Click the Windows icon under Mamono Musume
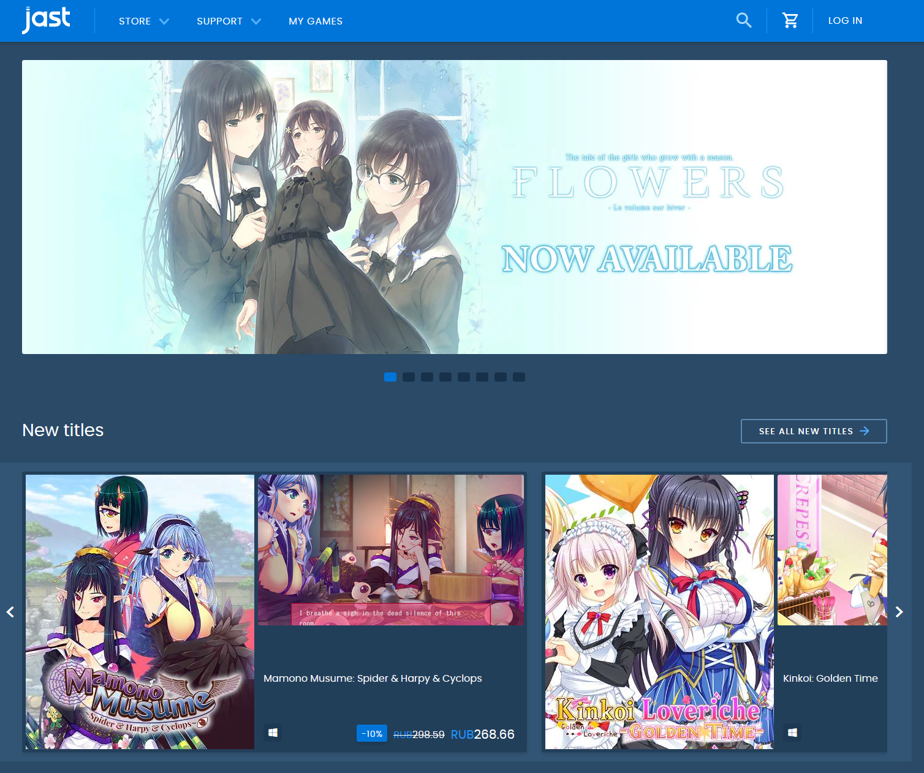This screenshot has width=924, height=773. click(273, 733)
